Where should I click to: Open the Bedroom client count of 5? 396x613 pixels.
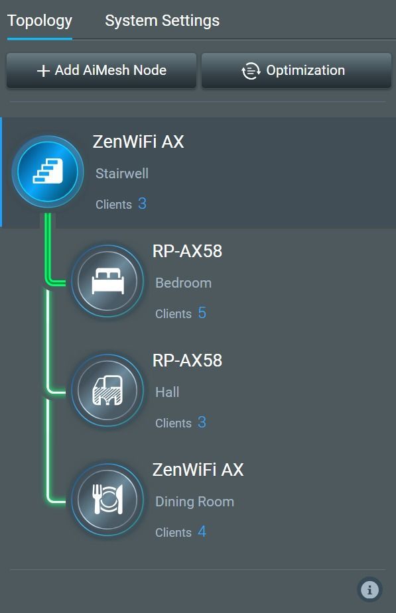[202, 313]
